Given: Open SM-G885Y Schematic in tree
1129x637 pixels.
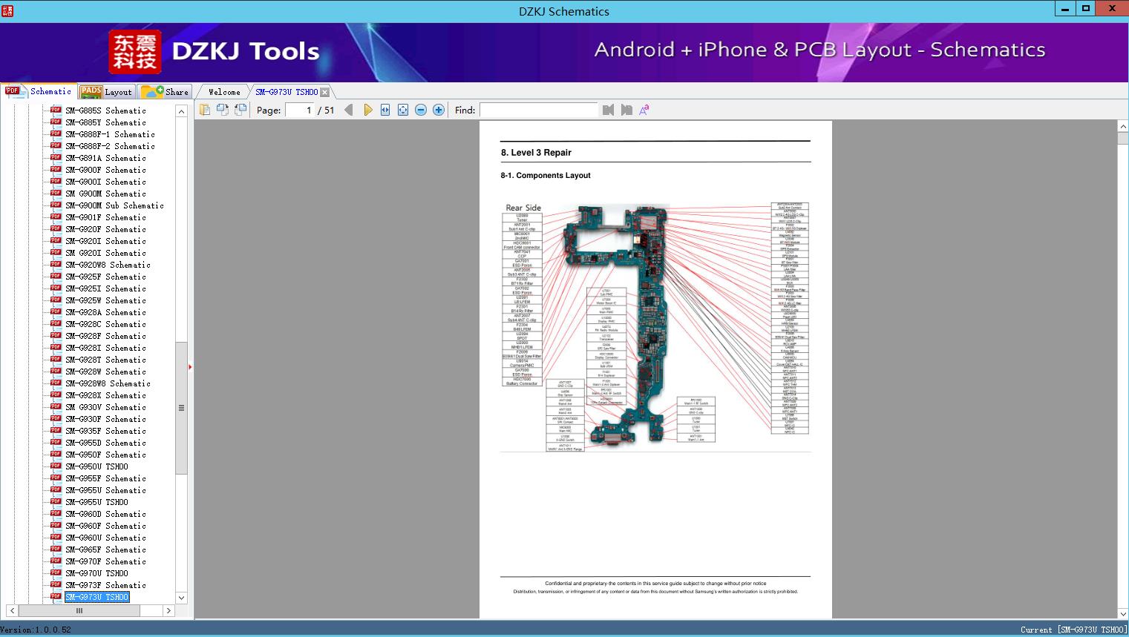Looking at the screenshot, I should (x=105, y=122).
